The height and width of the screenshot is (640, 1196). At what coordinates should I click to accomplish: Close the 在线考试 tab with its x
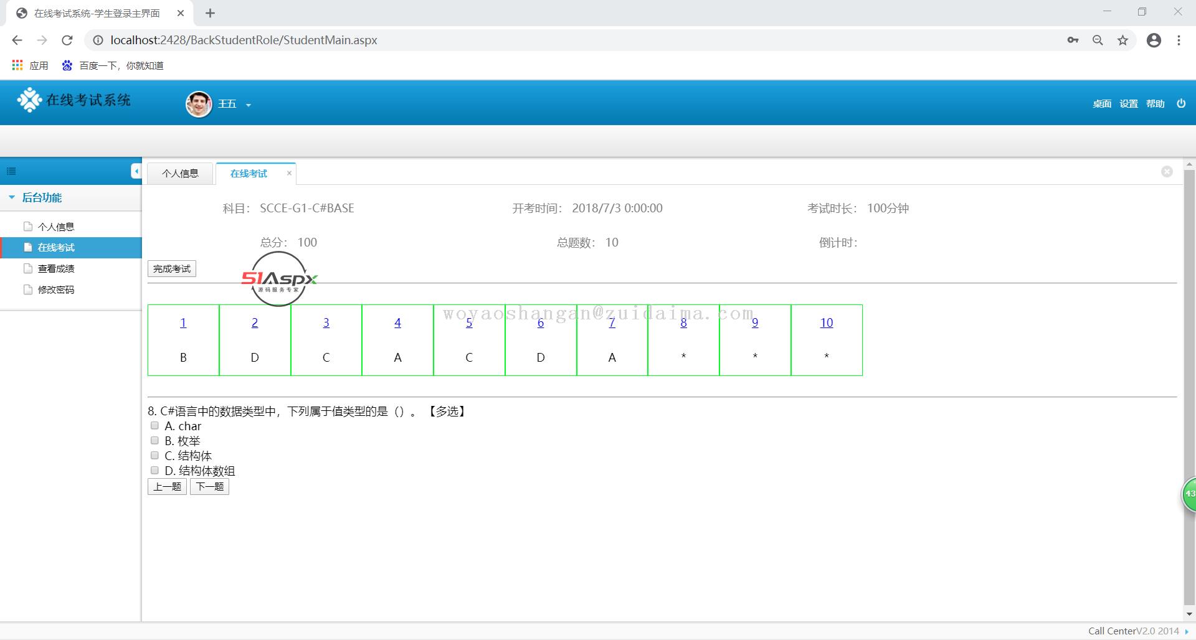tap(289, 173)
